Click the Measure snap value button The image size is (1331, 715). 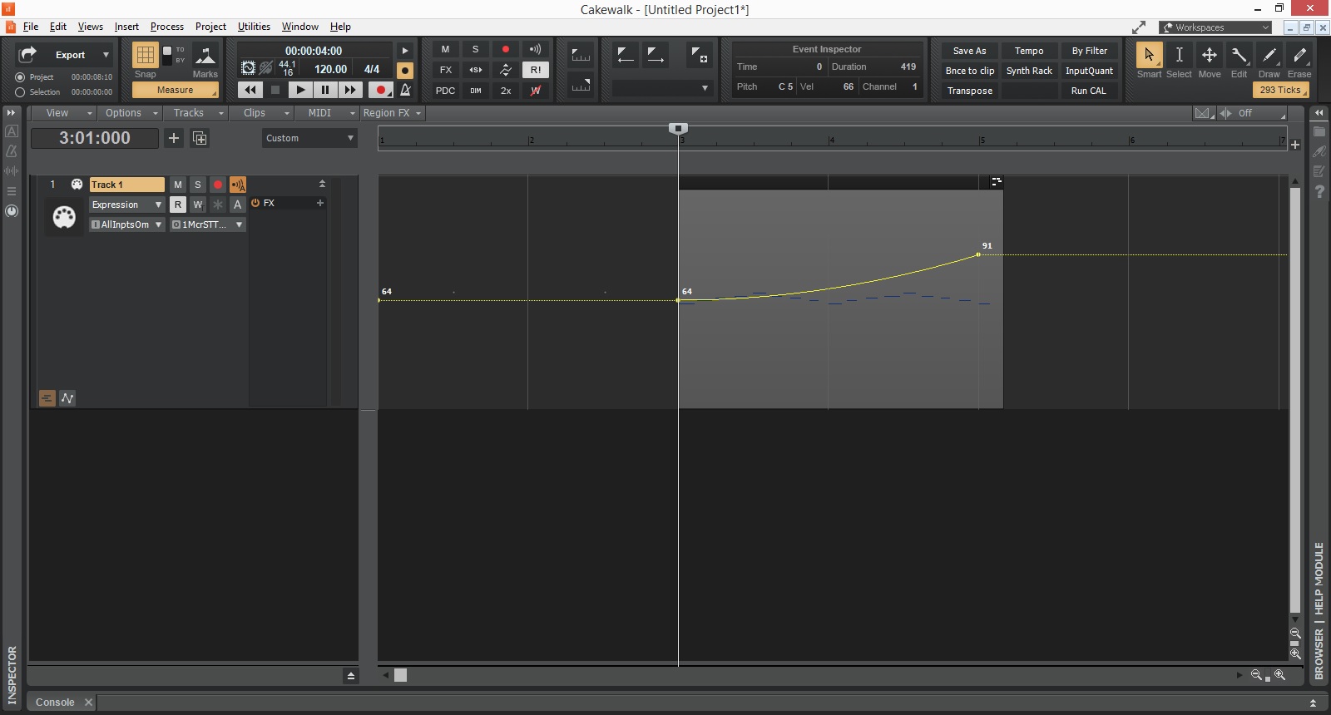(176, 90)
